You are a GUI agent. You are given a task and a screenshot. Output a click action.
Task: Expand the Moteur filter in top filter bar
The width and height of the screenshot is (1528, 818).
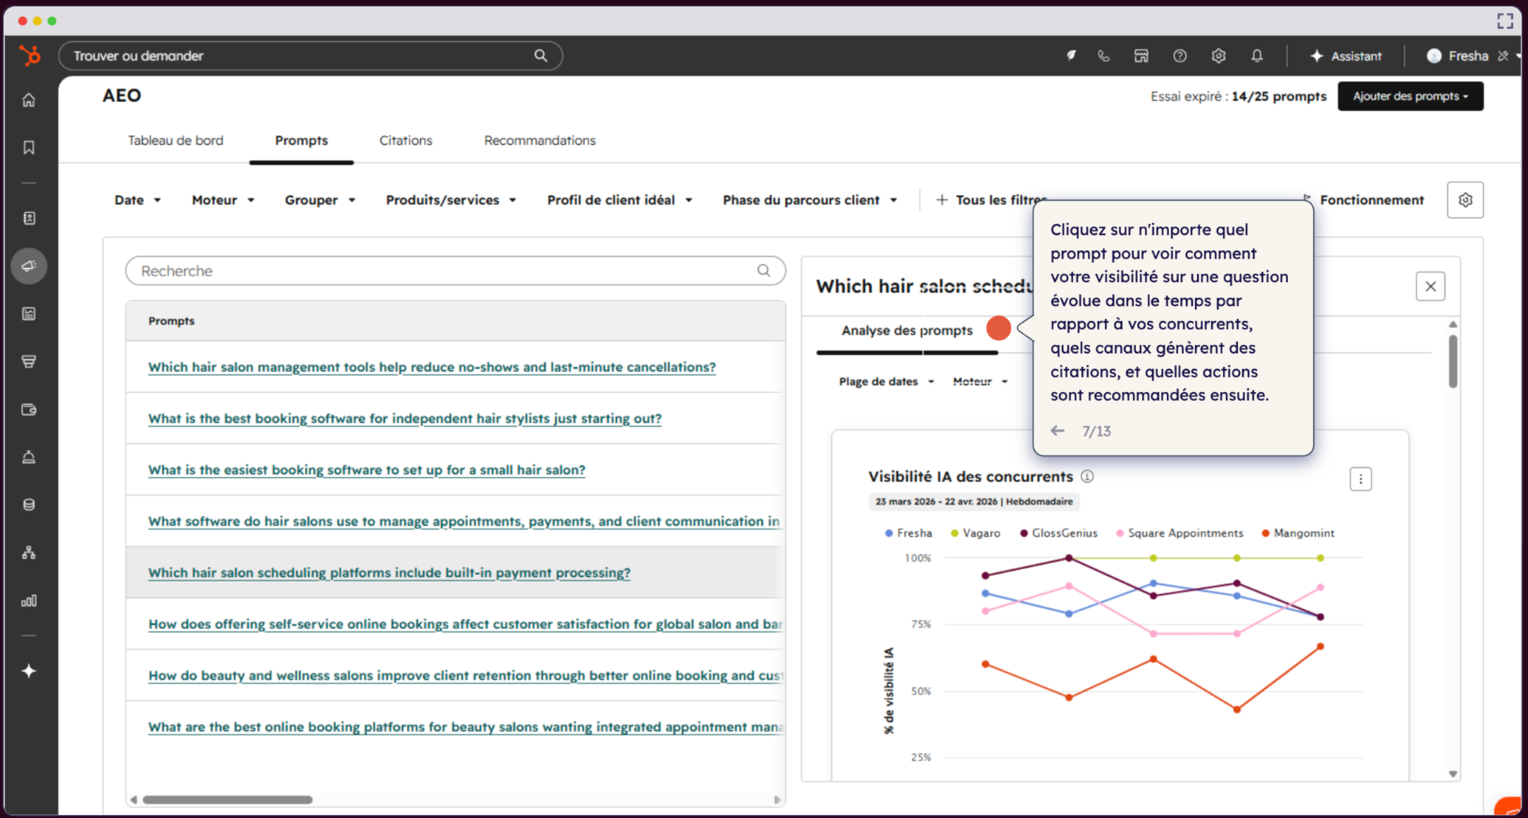tap(223, 200)
